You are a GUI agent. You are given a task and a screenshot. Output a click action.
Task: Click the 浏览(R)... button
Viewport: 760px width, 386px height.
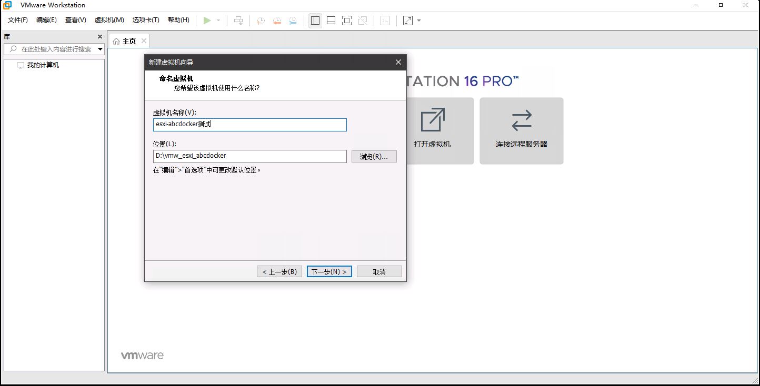374,157
